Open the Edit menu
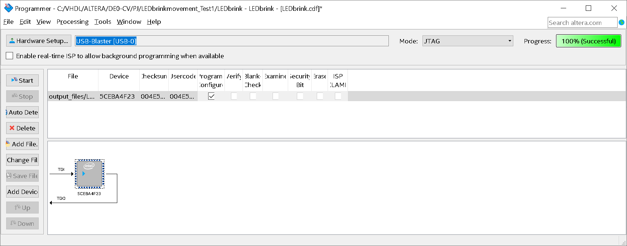The image size is (627, 246). point(25,22)
